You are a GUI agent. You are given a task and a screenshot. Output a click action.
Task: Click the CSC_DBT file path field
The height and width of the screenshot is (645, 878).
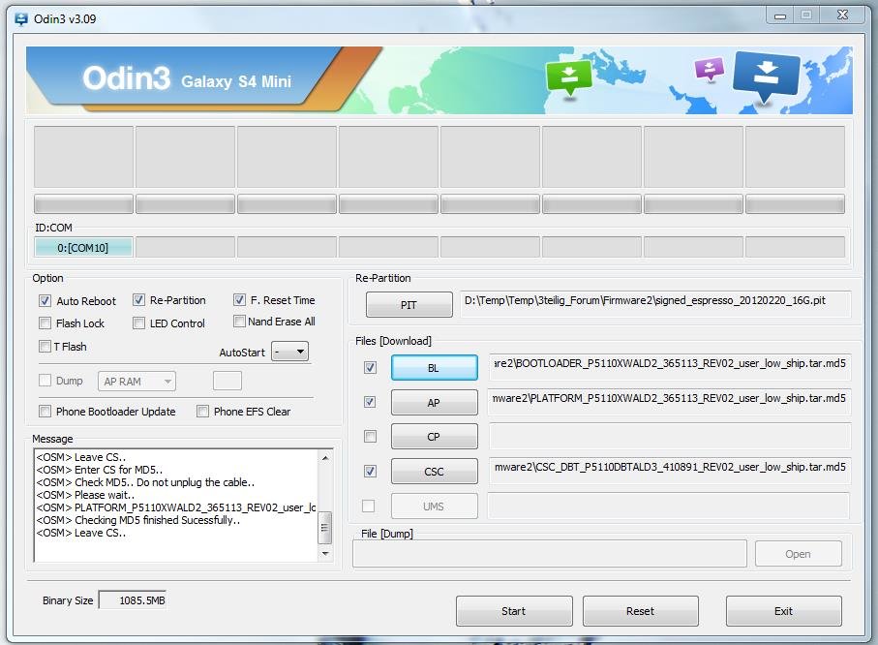(670, 471)
